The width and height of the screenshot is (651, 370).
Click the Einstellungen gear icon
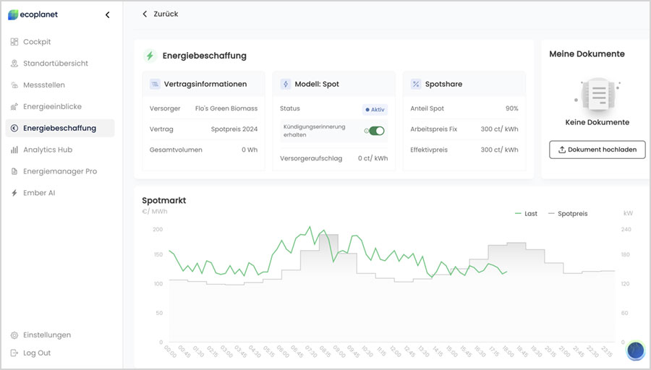coord(14,335)
